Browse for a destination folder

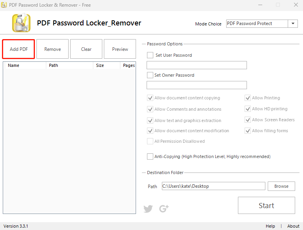point(281,186)
